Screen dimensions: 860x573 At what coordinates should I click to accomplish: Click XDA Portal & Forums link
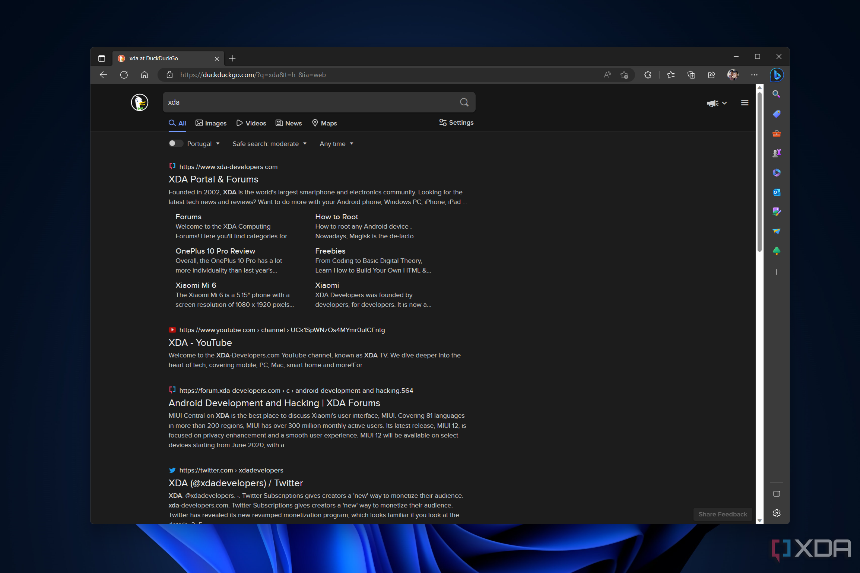point(213,179)
